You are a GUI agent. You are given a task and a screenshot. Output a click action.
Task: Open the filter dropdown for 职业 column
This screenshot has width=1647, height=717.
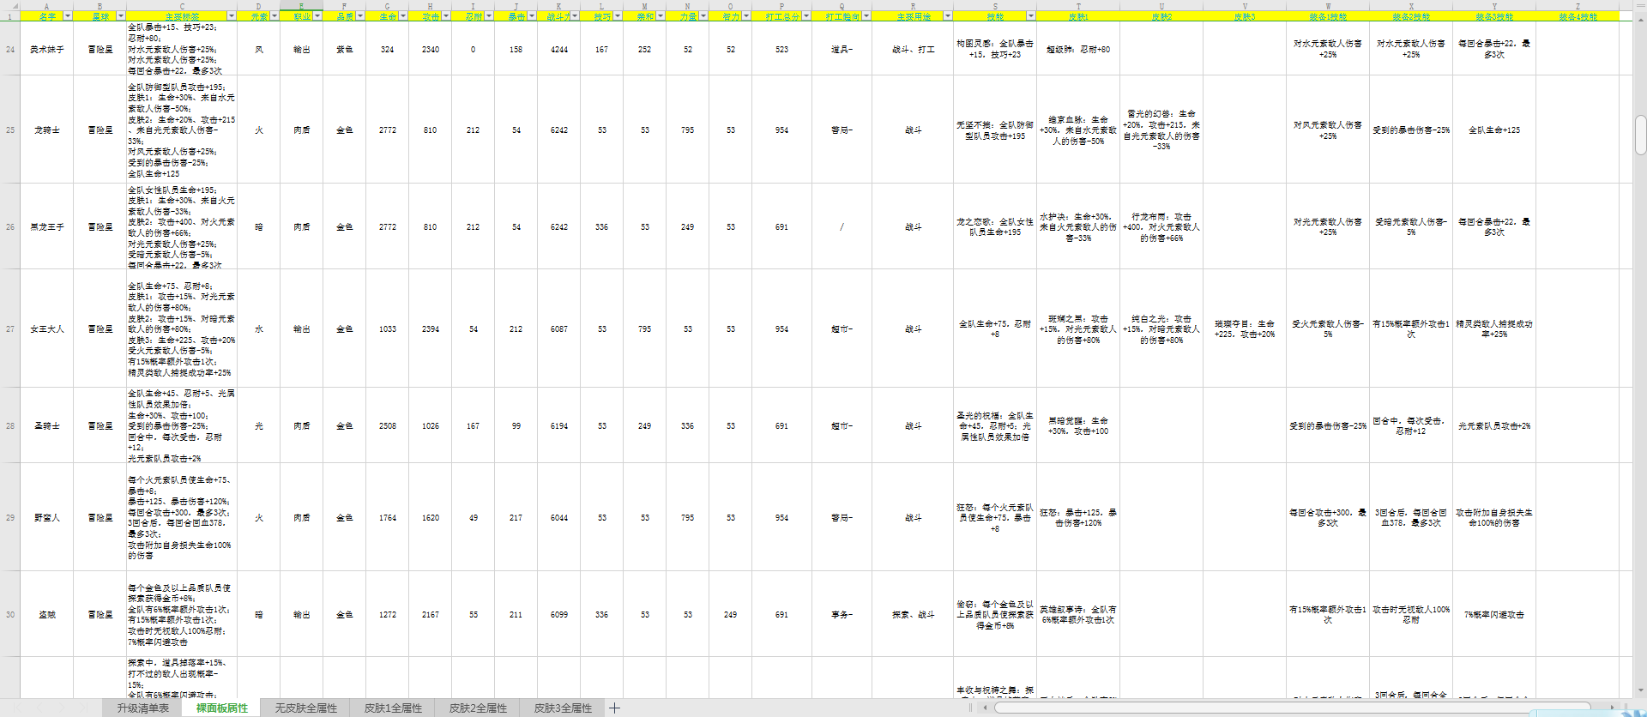click(x=317, y=16)
